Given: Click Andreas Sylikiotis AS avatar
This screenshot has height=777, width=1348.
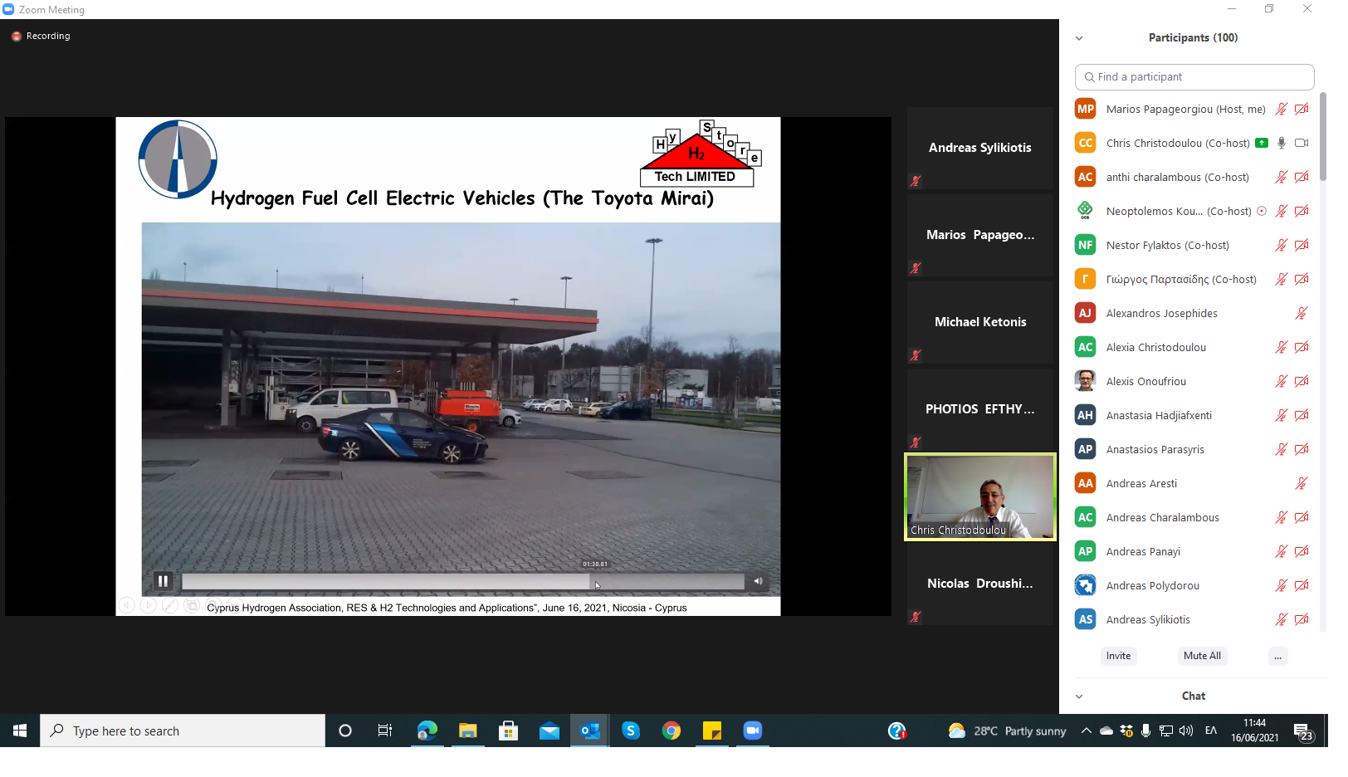Looking at the screenshot, I should coord(1085,619).
